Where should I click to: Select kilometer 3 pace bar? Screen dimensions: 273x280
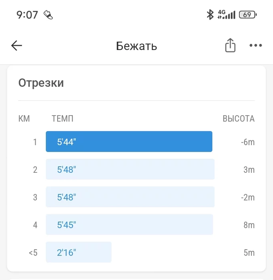tap(130, 197)
